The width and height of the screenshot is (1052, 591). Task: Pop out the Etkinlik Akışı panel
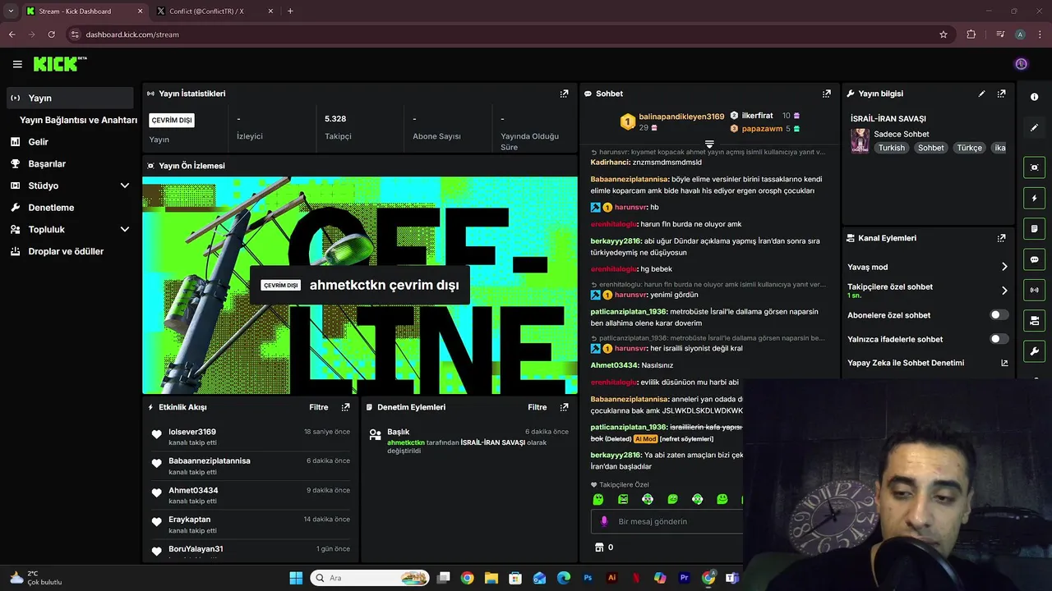point(345,407)
